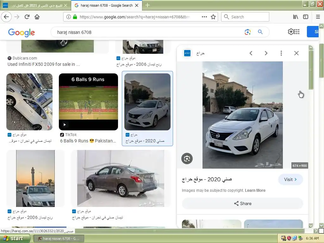The width and height of the screenshot is (324, 243).
Task: Open the Google apps grid
Action: point(297,32)
